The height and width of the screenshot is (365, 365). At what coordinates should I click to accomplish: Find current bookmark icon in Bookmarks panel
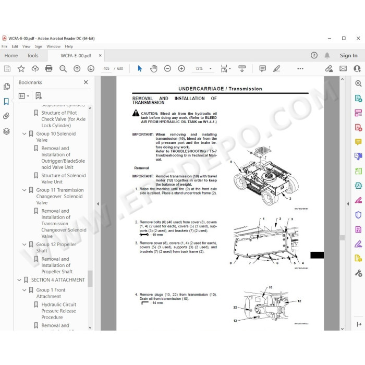(39, 95)
